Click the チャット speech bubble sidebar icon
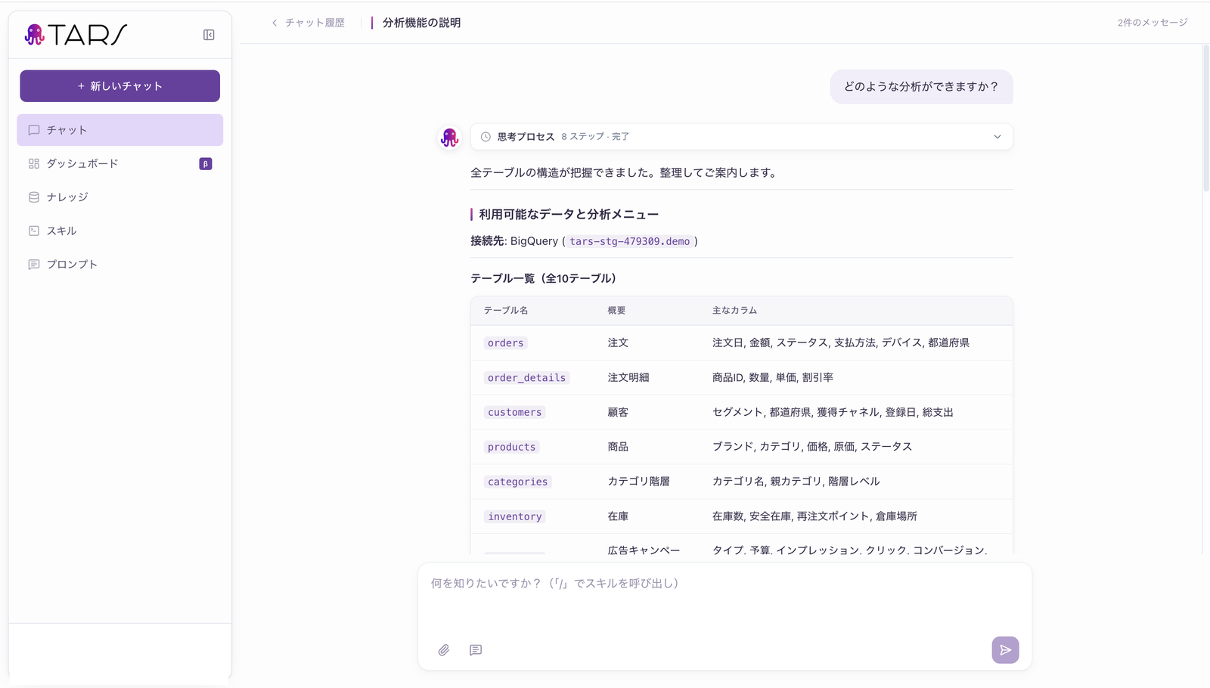Viewport: 1210px width, 688px height. 34,130
